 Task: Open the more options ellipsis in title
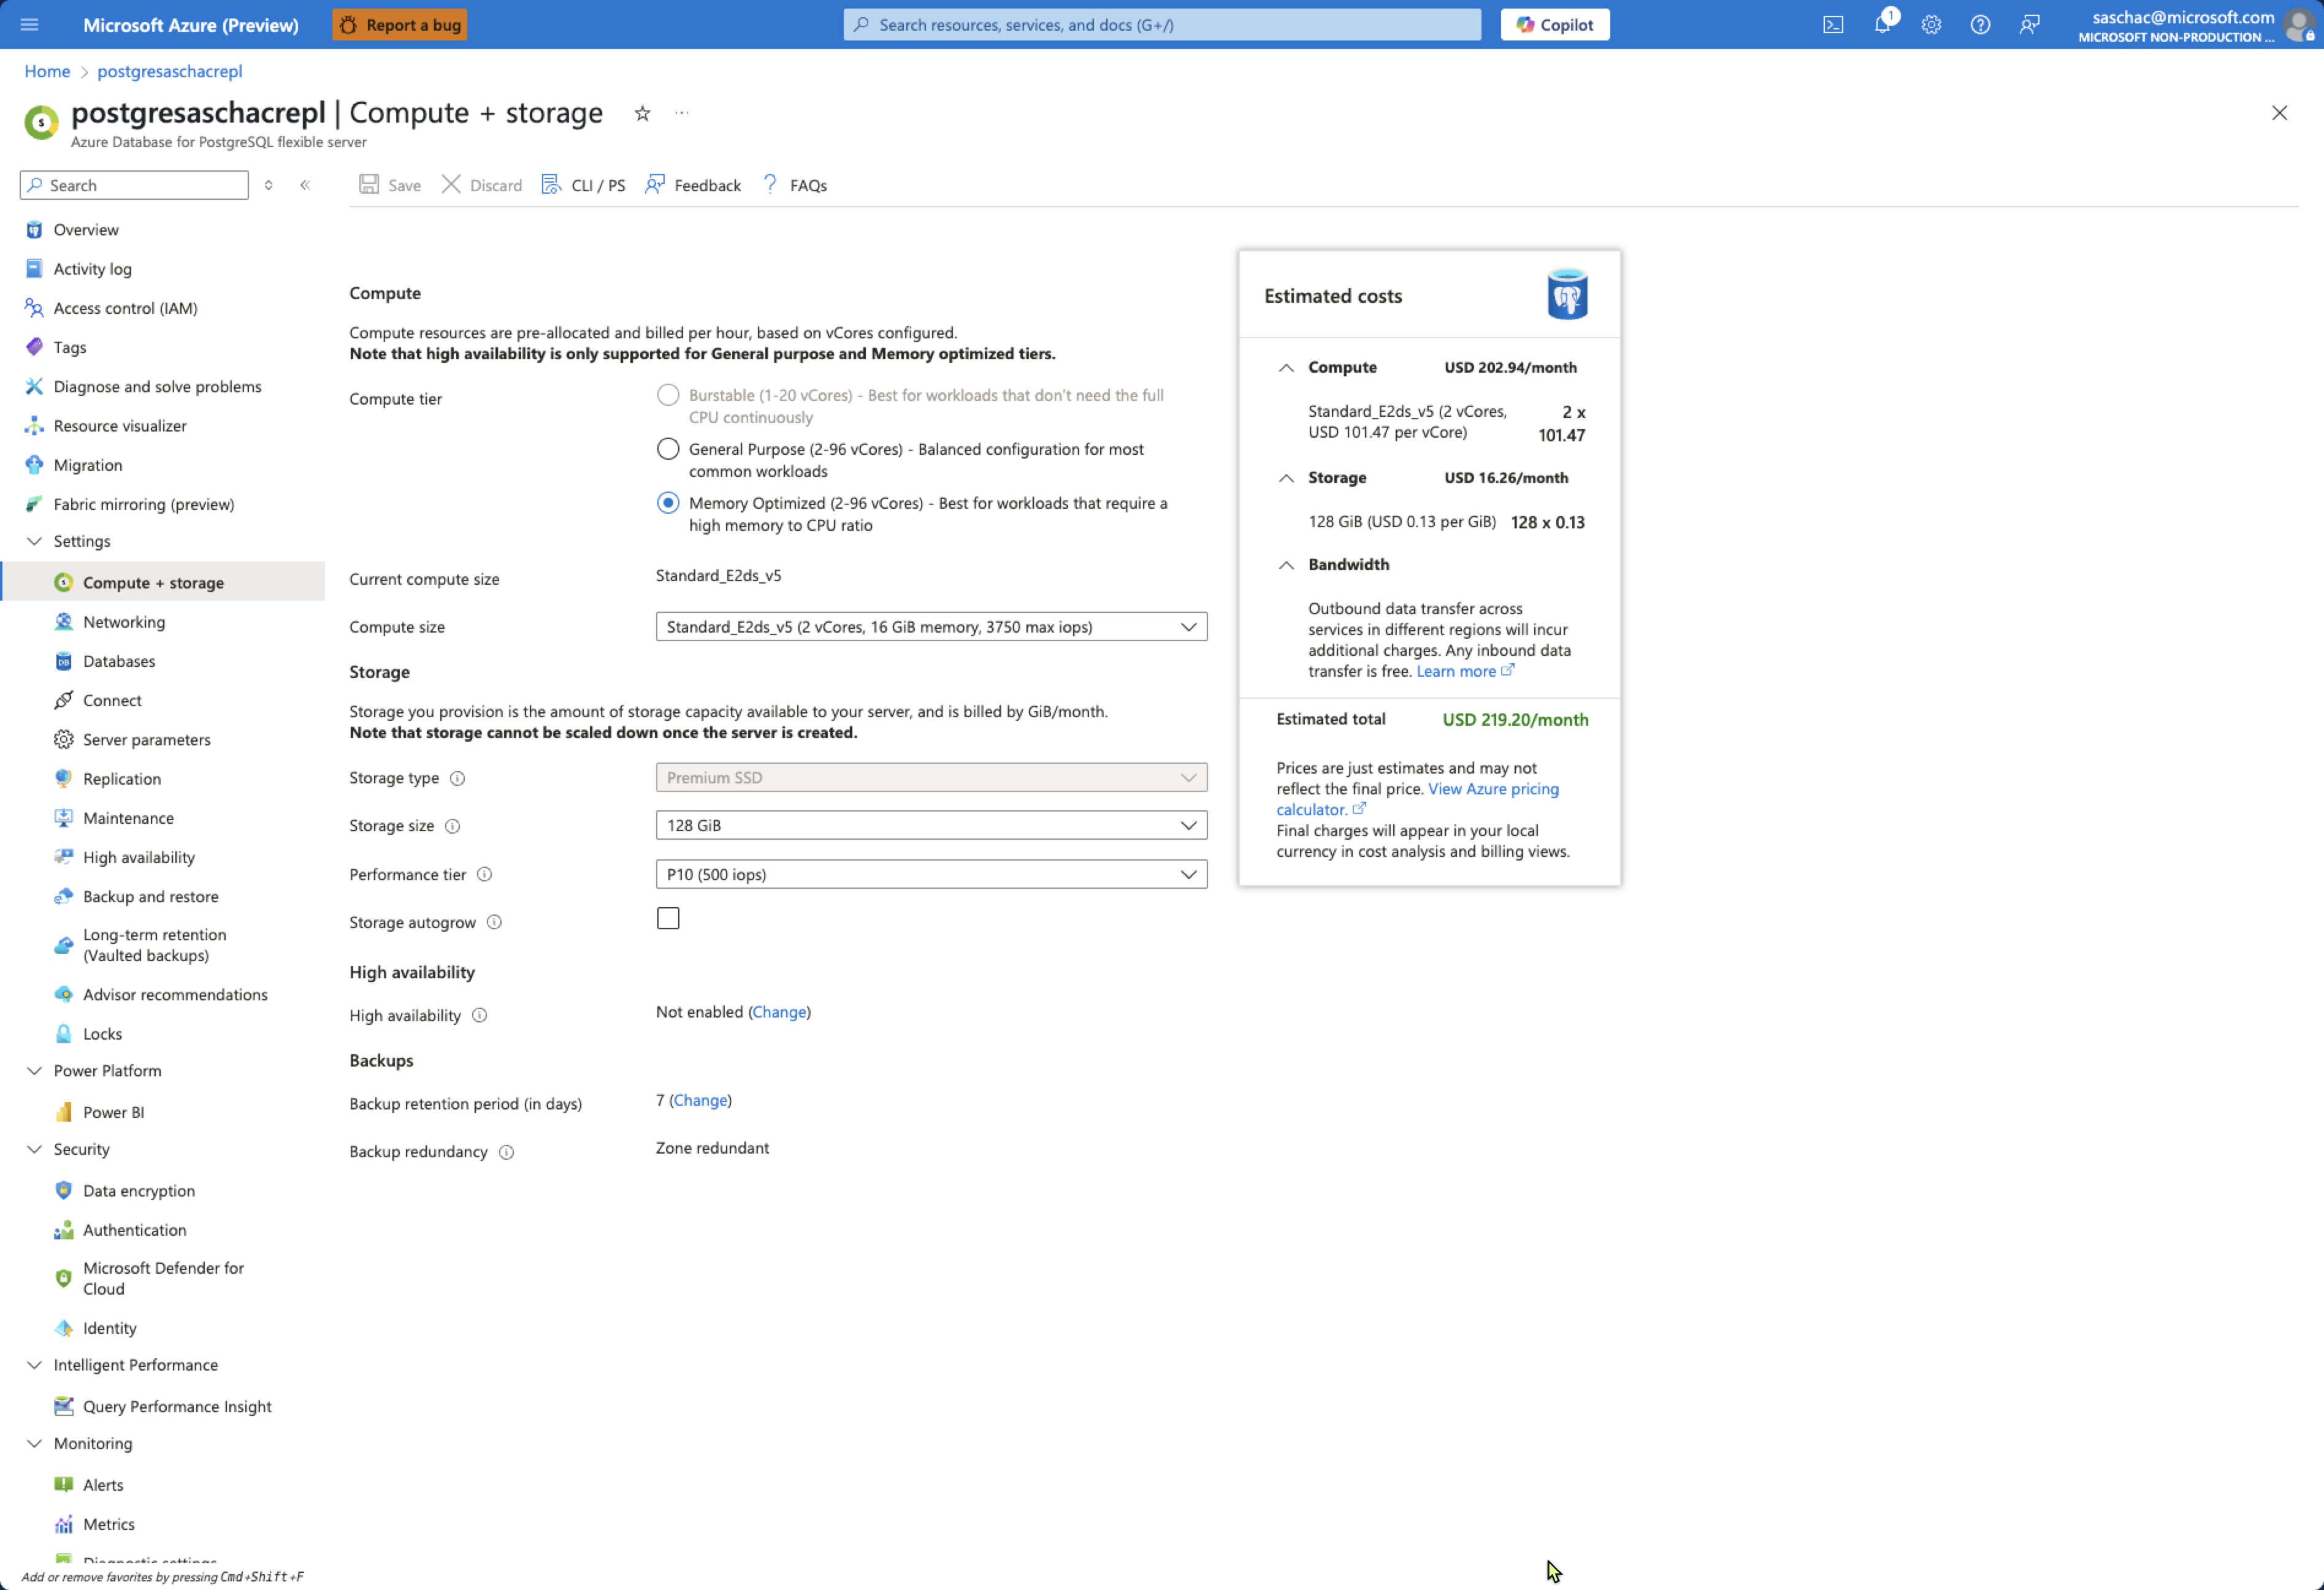coord(682,113)
